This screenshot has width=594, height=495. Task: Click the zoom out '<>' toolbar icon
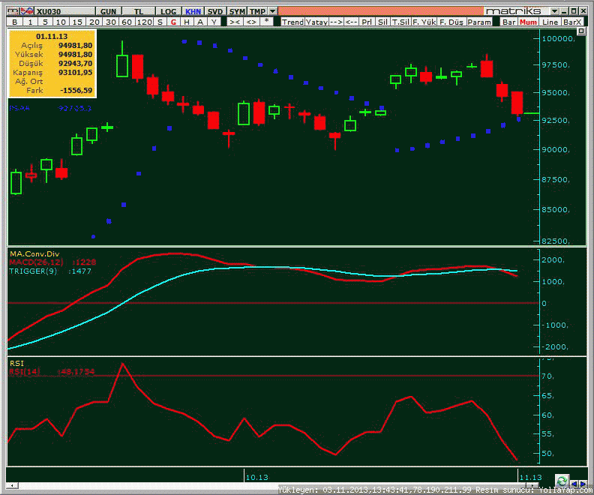click(250, 22)
